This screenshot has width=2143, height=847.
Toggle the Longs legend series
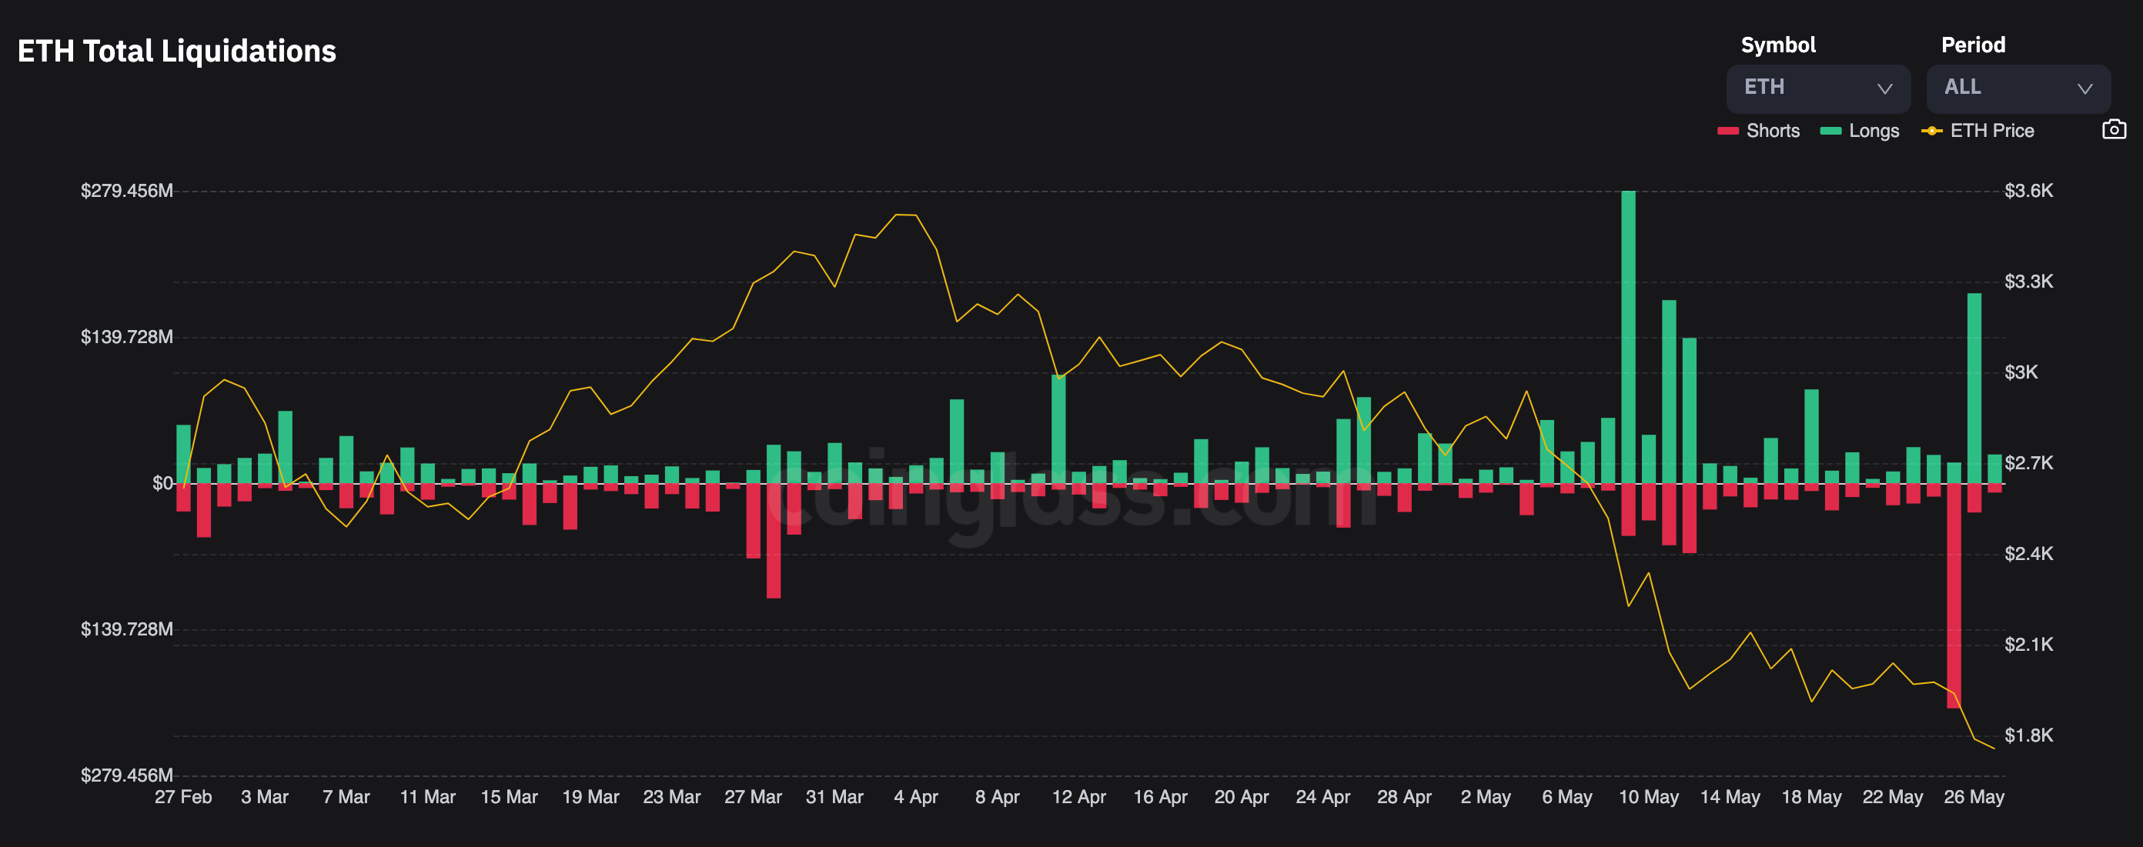(1874, 131)
